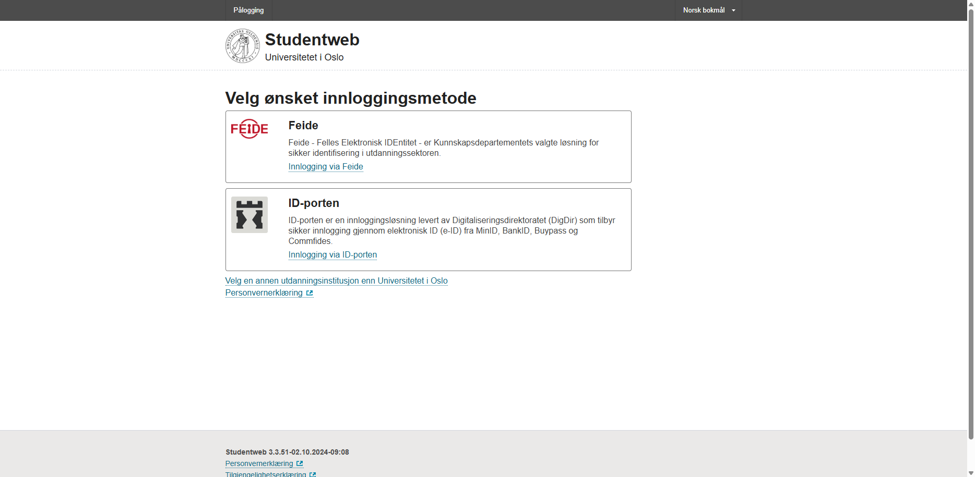The image size is (975, 477).
Task: Click external-link icon beside Personvernerklæring under login options
Action: tap(310, 293)
